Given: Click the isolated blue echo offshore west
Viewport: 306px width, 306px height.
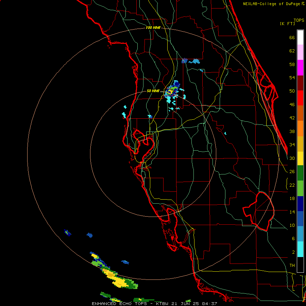Looking at the screenshot, I should point(89,235).
